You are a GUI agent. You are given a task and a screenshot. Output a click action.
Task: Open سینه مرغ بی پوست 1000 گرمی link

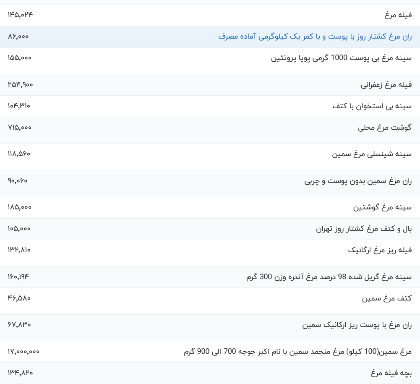pyautogui.click(x=341, y=58)
